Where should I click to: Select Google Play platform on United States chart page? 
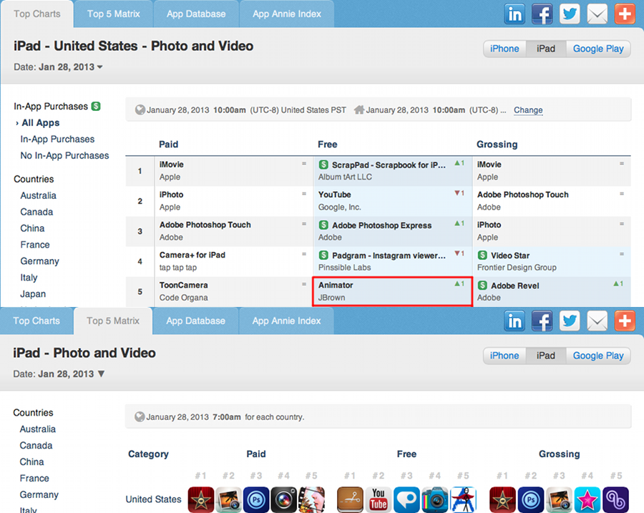click(x=598, y=49)
